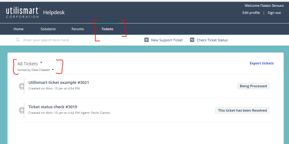Click Edit profile link

[251, 13]
